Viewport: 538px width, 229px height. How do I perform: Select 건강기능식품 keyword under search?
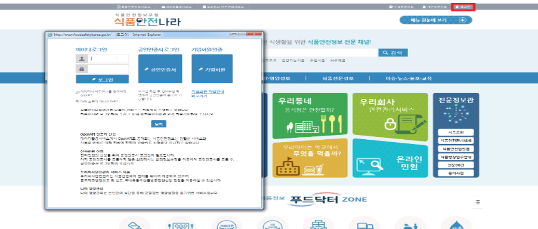tap(293, 60)
